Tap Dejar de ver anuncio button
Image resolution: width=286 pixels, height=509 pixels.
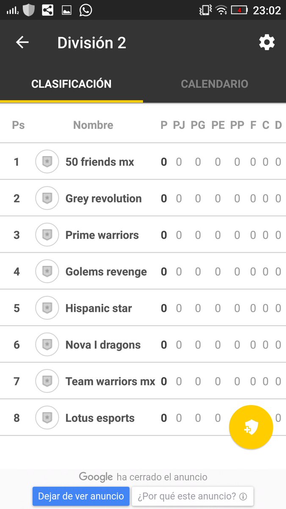[x=81, y=496]
